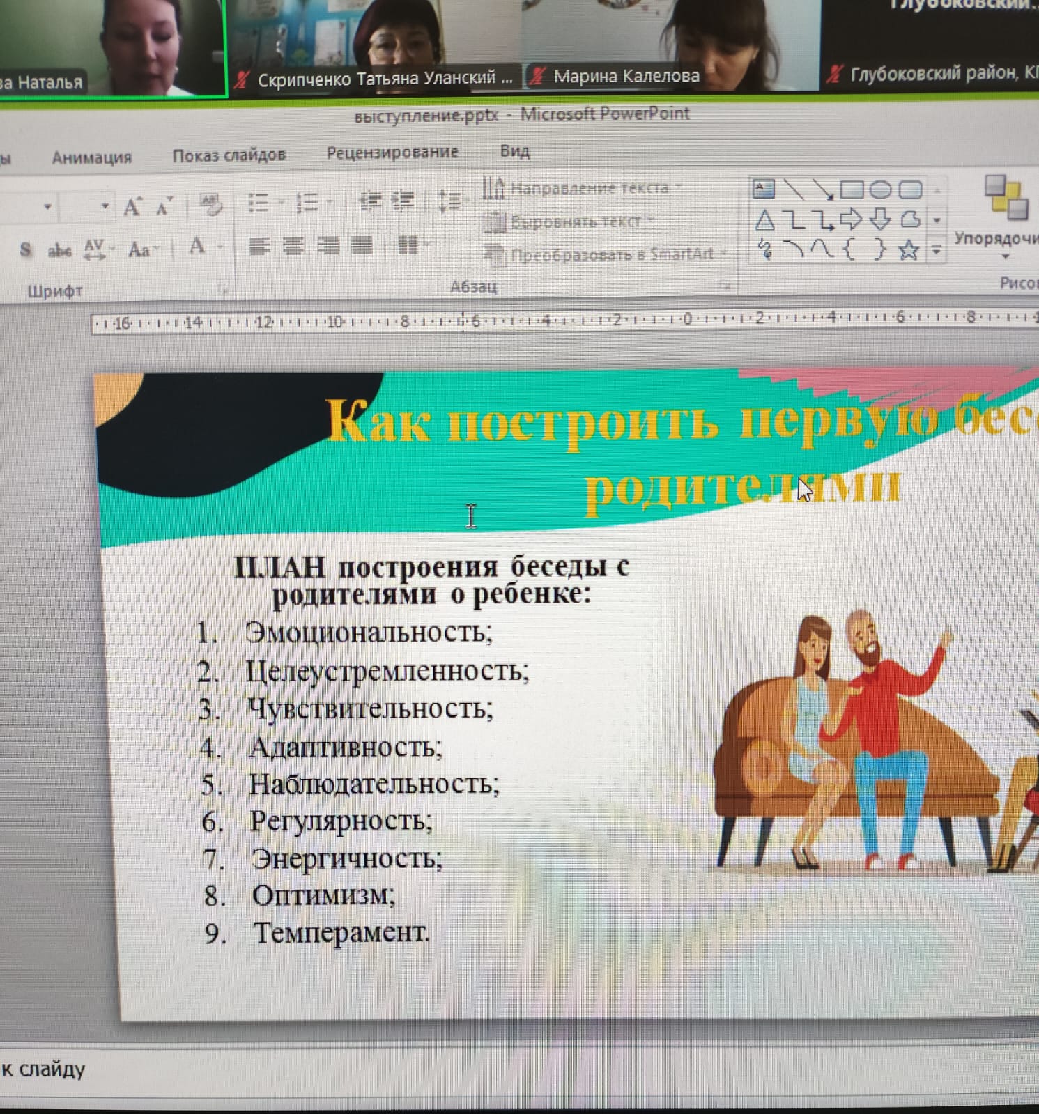Screen dimensions: 1039x1114
Task: Enable center text alignment
Action: [x=293, y=245]
